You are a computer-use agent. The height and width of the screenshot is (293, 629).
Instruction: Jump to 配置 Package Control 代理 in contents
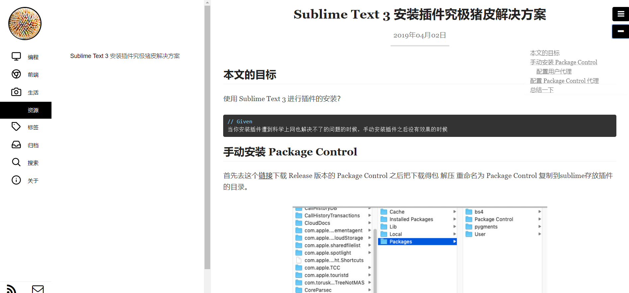[564, 81]
